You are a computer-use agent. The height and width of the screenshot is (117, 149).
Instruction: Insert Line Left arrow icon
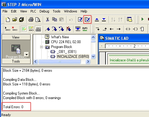(112, 29)
